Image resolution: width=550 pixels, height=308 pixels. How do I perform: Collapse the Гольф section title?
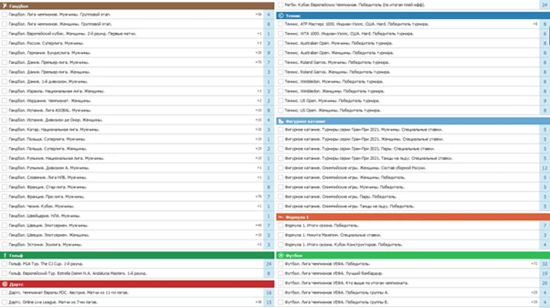click(16, 255)
